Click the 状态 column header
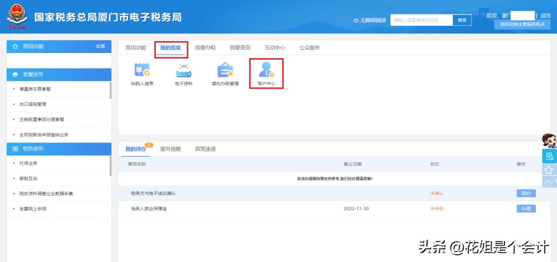 click(435, 164)
